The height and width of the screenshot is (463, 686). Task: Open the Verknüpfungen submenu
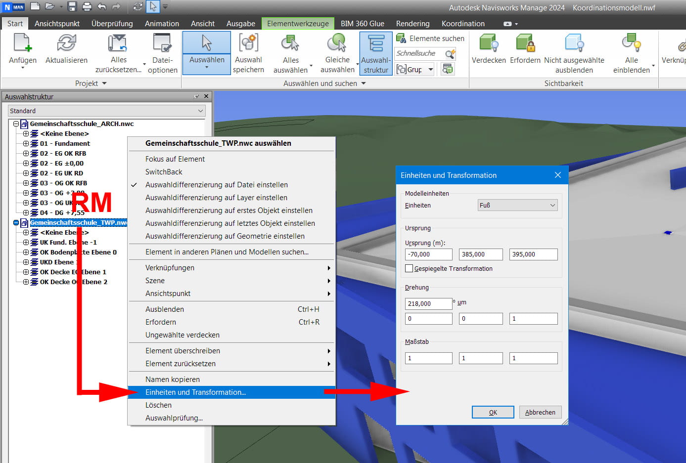click(x=231, y=268)
